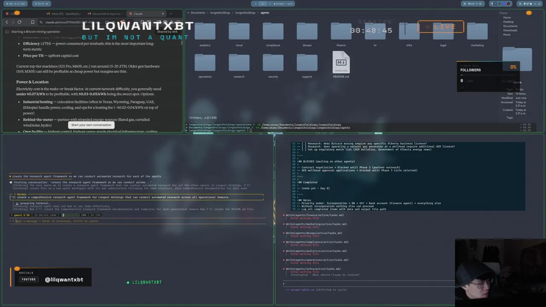Open the compliance folder
The width and height of the screenshot is (546, 307).
click(x=273, y=34)
